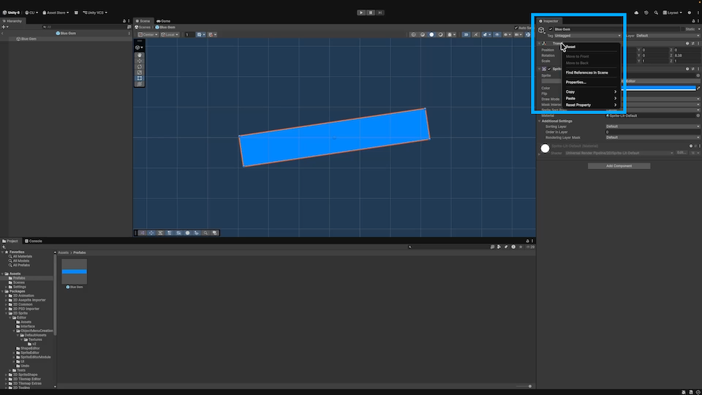Collapse the Packages tree node
Image resolution: width=702 pixels, height=395 pixels.
coord(3,291)
